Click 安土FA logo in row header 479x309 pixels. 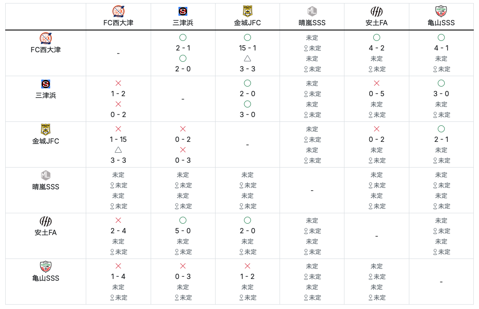46,221
